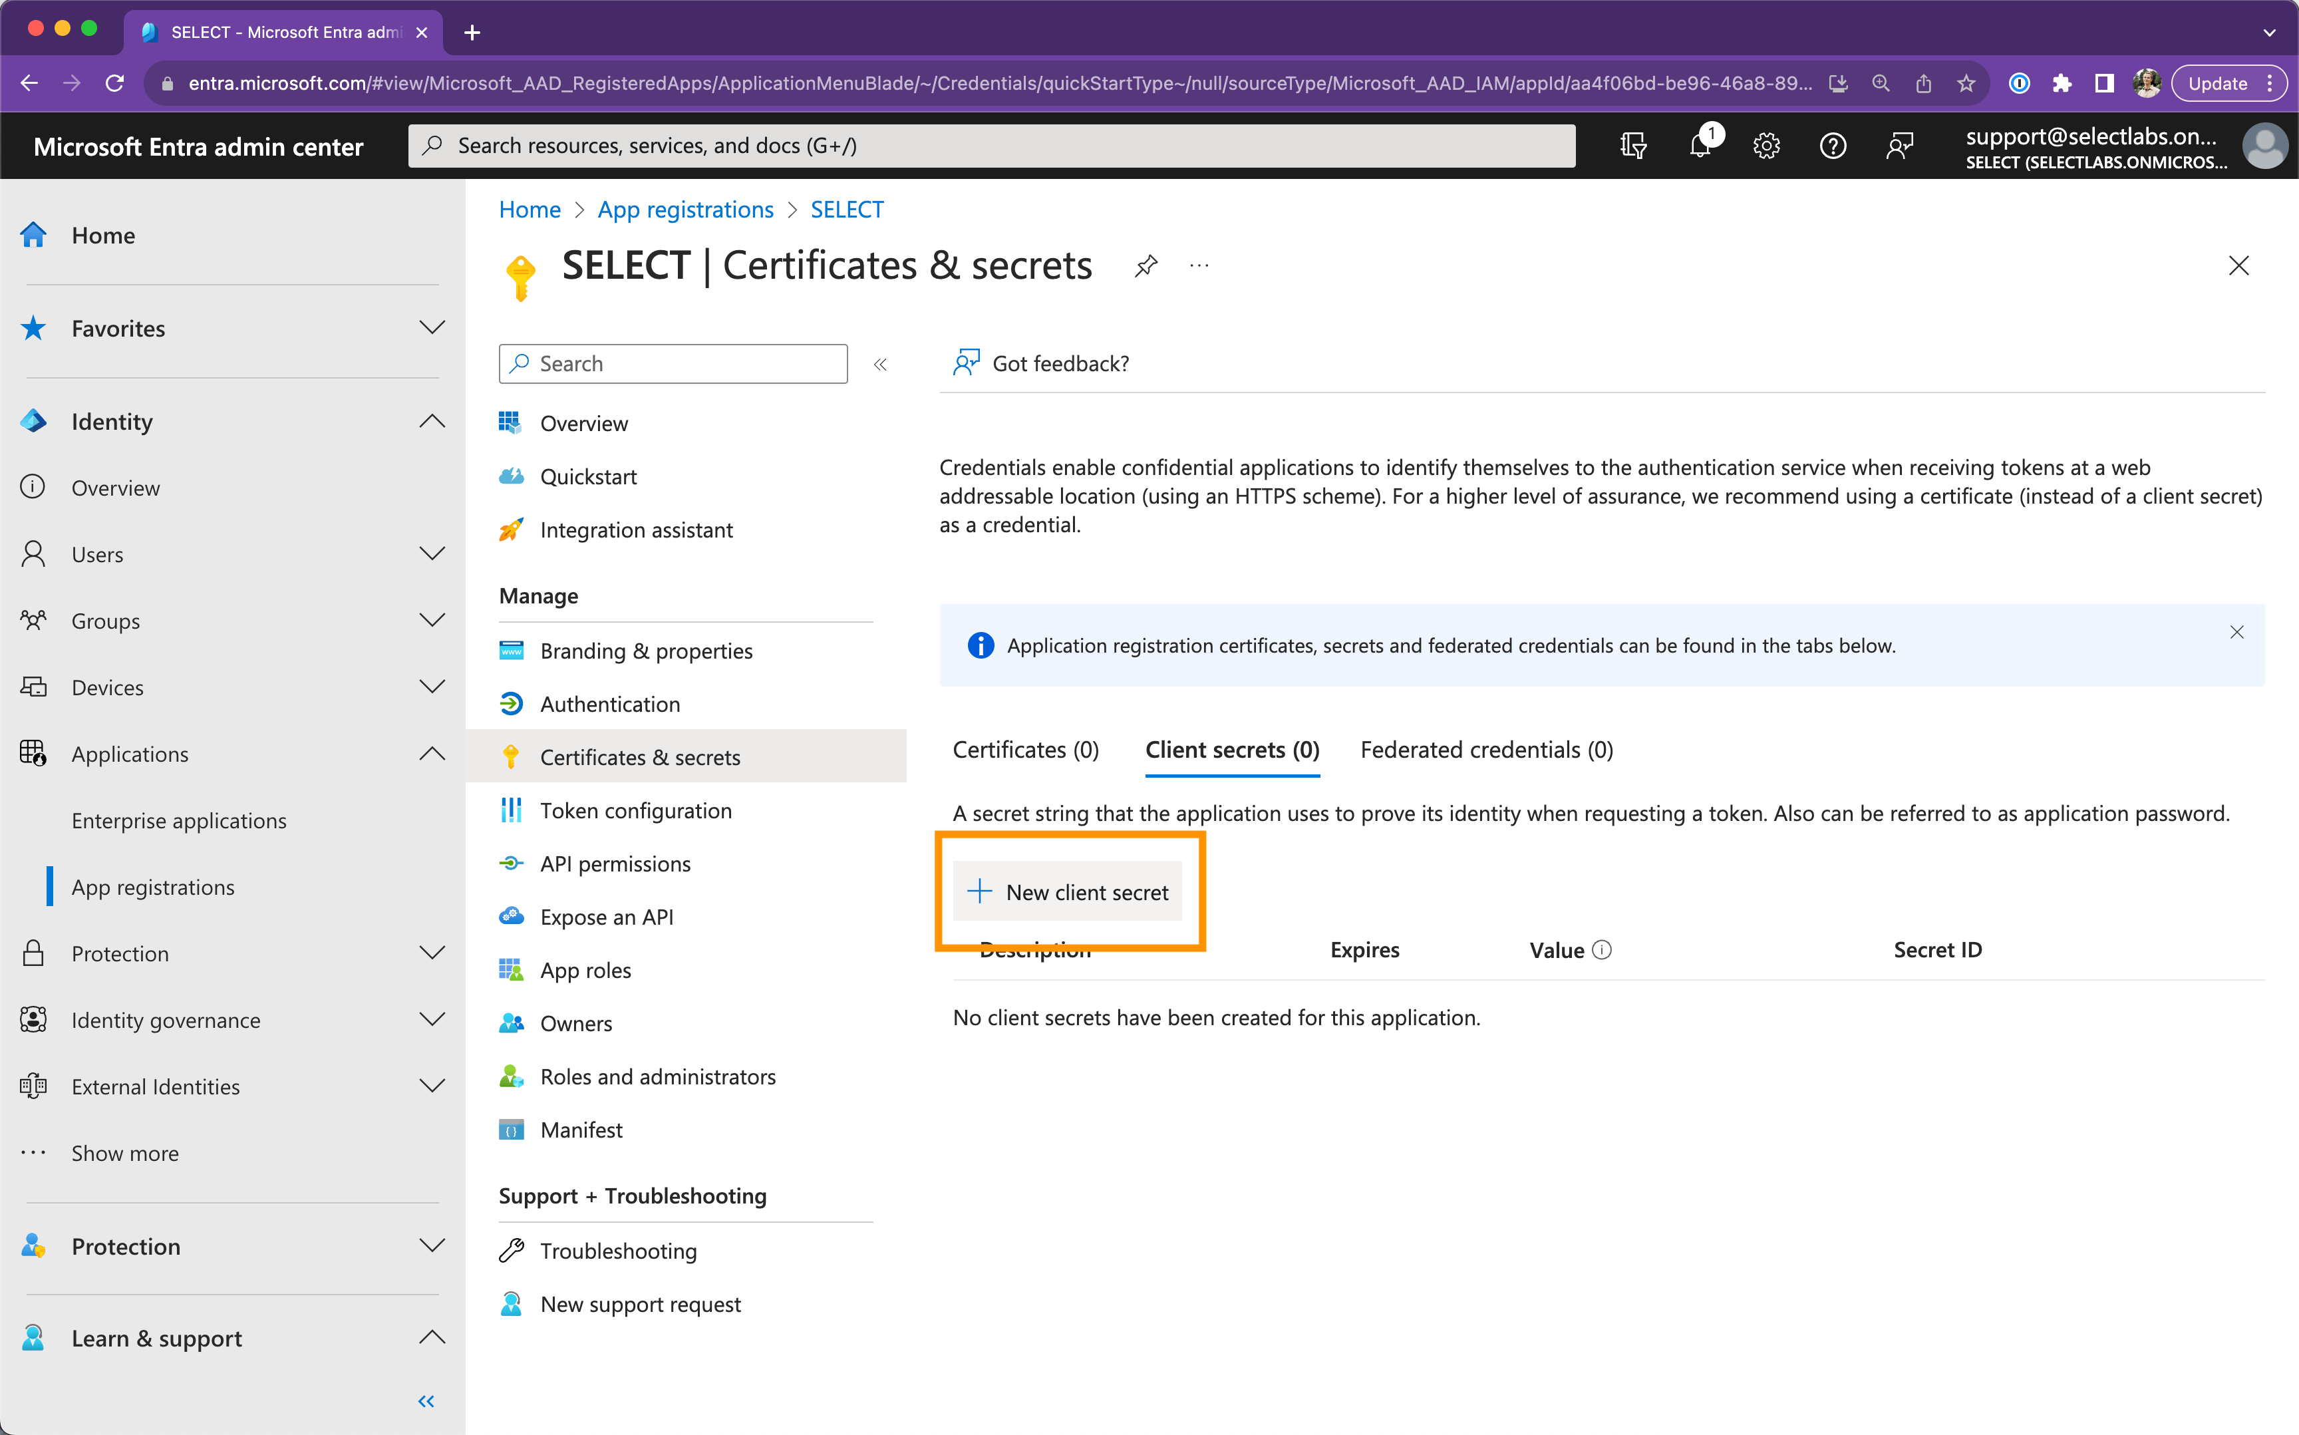Bookmark this page with the star icon
The image size is (2299, 1435).
1966,84
